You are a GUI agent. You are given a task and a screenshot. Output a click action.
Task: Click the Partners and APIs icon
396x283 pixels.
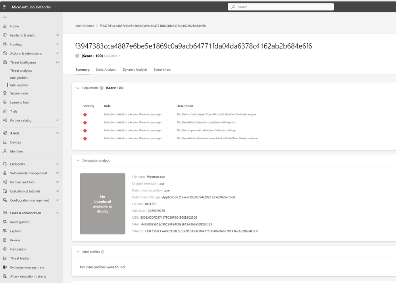[5, 182]
